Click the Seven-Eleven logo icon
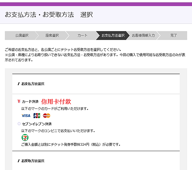Screen dimensions: 192x170 click(25, 138)
